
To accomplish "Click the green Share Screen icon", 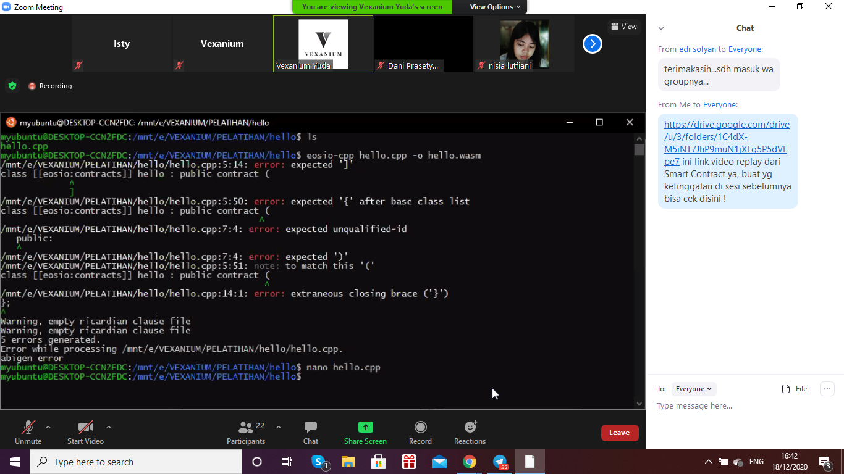I will [x=365, y=427].
